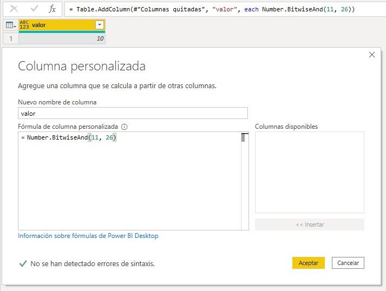Open the valor column filter dropdown
Screen dimensions: 386x291
point(100,25)
